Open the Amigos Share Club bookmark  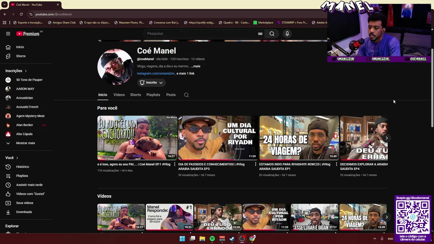pos(62,23)
